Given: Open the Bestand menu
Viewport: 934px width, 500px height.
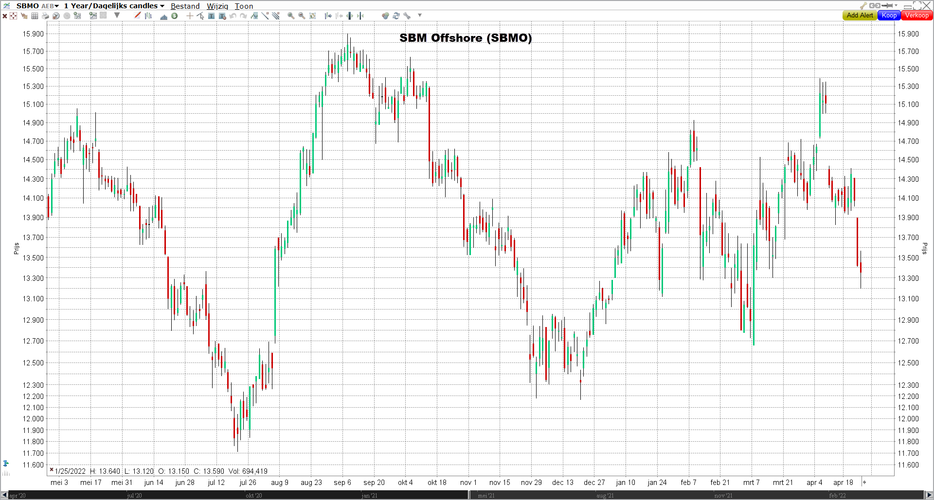Looking at the screenshot, I should pyautogui.click(x=185, y=6).
